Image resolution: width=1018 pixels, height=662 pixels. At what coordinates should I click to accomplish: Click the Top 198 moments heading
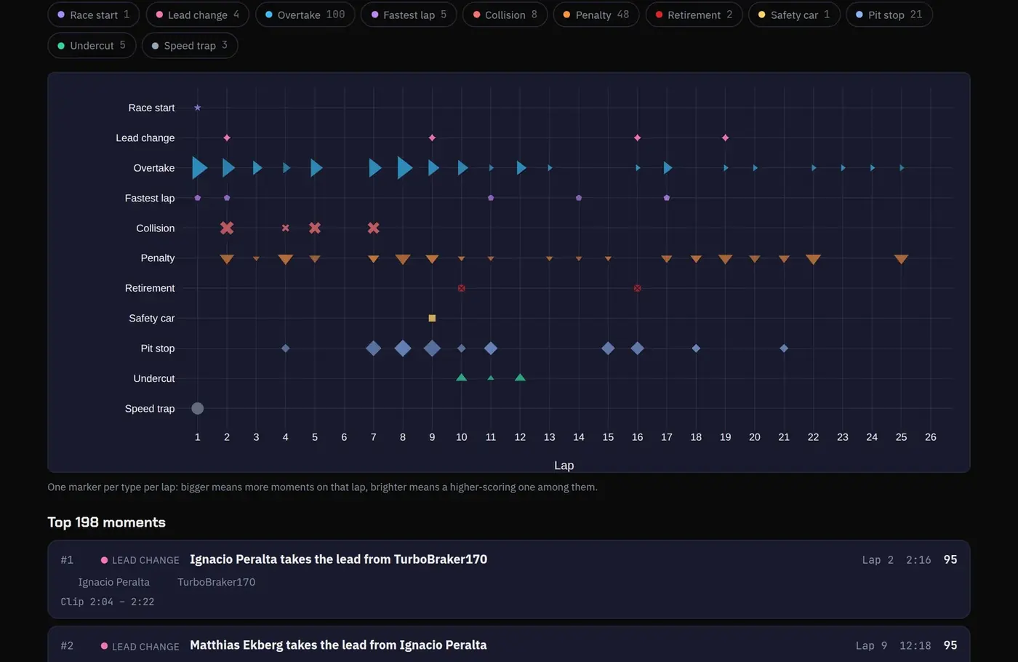(107, 522)
